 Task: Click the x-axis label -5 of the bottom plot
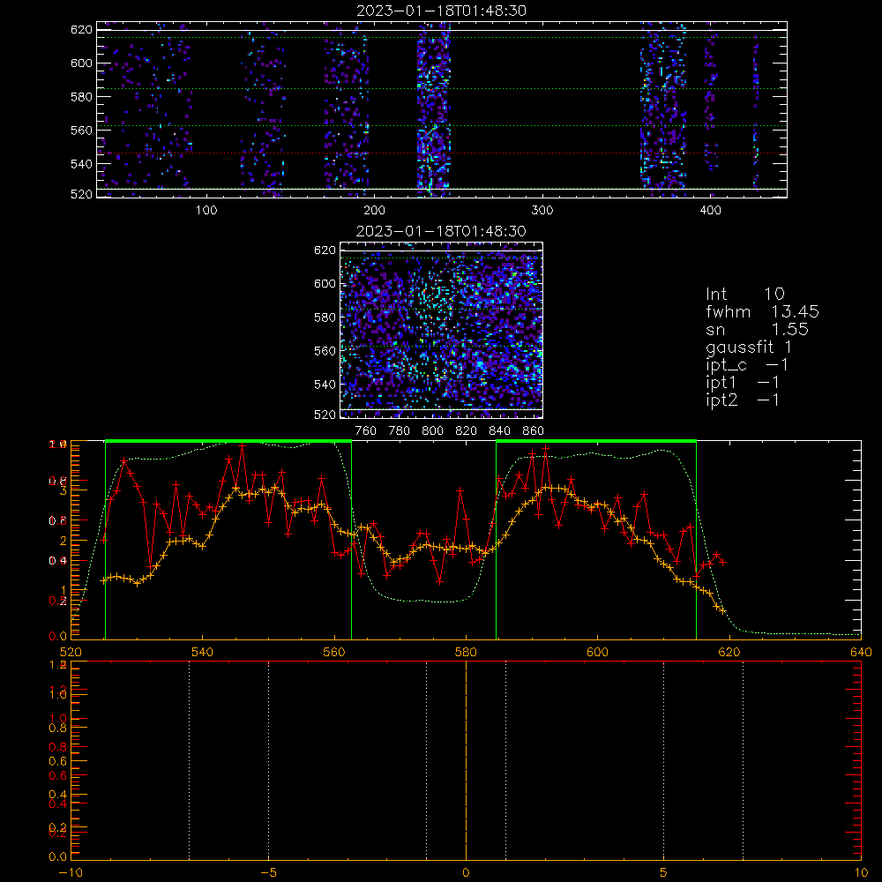pos(269,873)
